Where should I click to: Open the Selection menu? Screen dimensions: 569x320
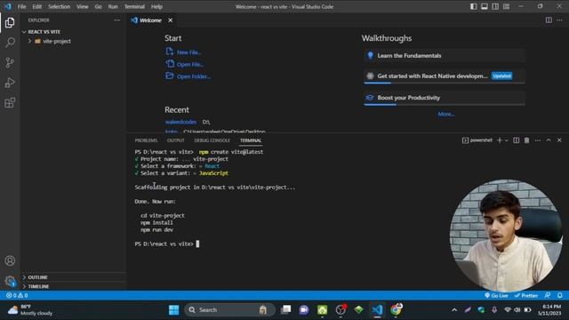[x=60, y=6]
